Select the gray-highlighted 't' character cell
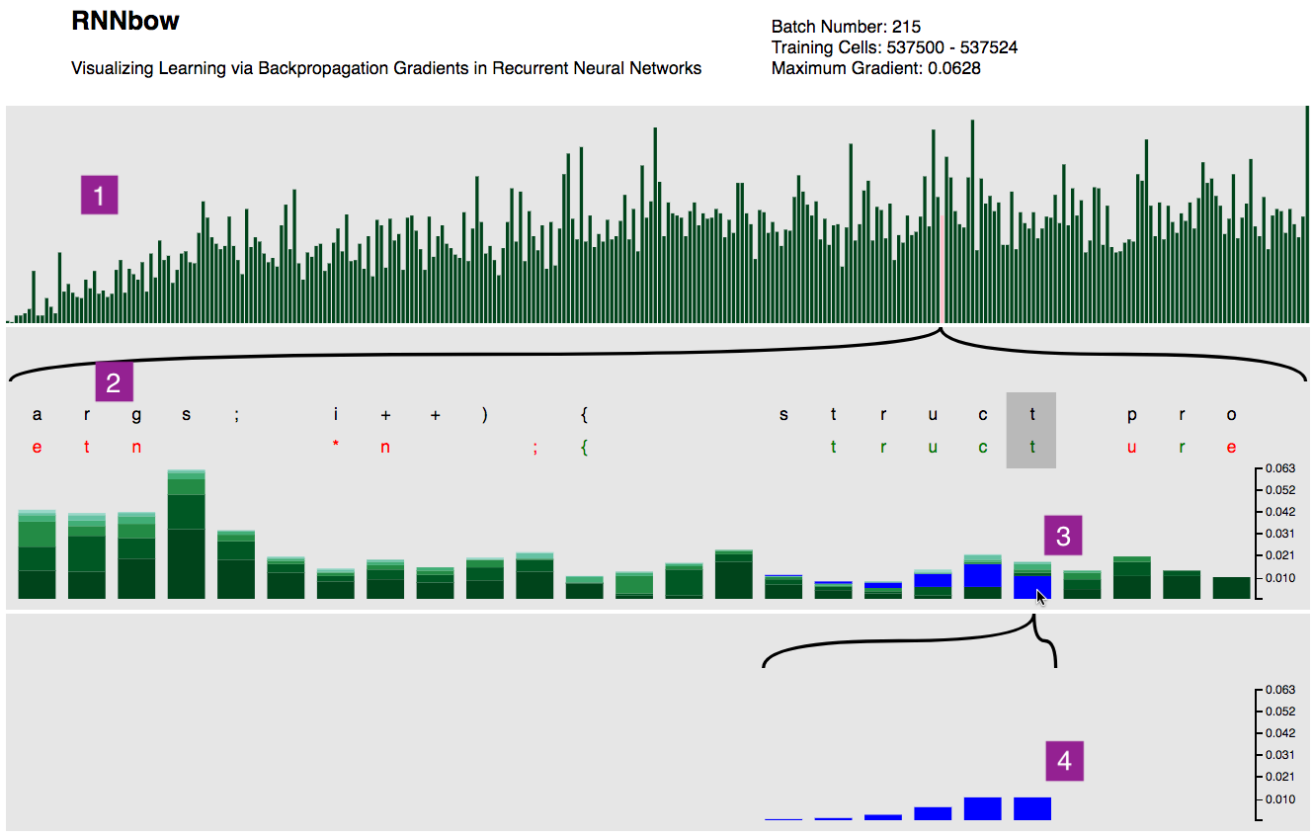Screen dimensions: 1314x838 point(1031,430)
